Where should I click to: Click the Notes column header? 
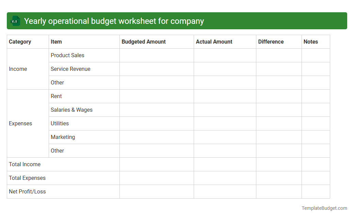coord(310,42)
